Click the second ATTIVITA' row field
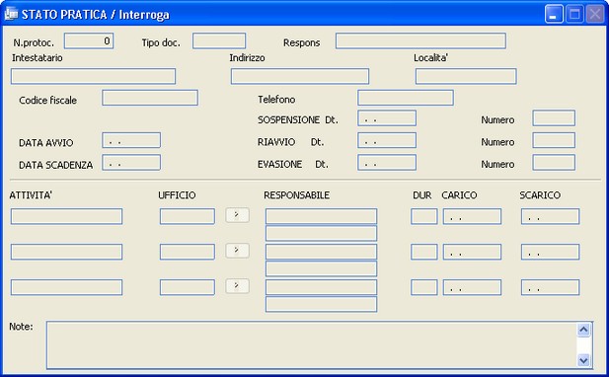The image size is (609, 377). tap(66, 252)
